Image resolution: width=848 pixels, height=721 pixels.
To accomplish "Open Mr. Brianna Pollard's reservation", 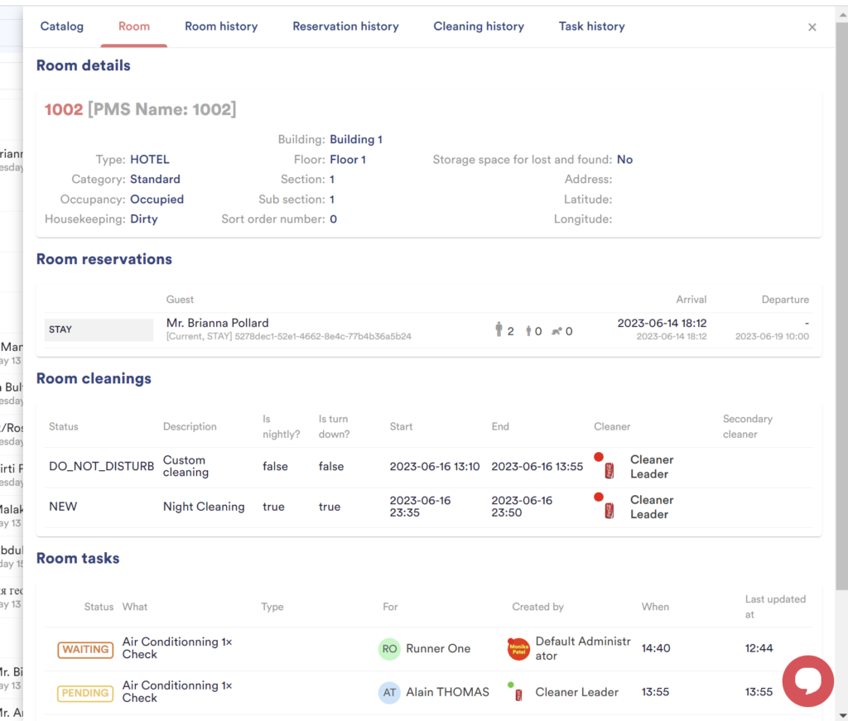I will (x=218, y=323).
